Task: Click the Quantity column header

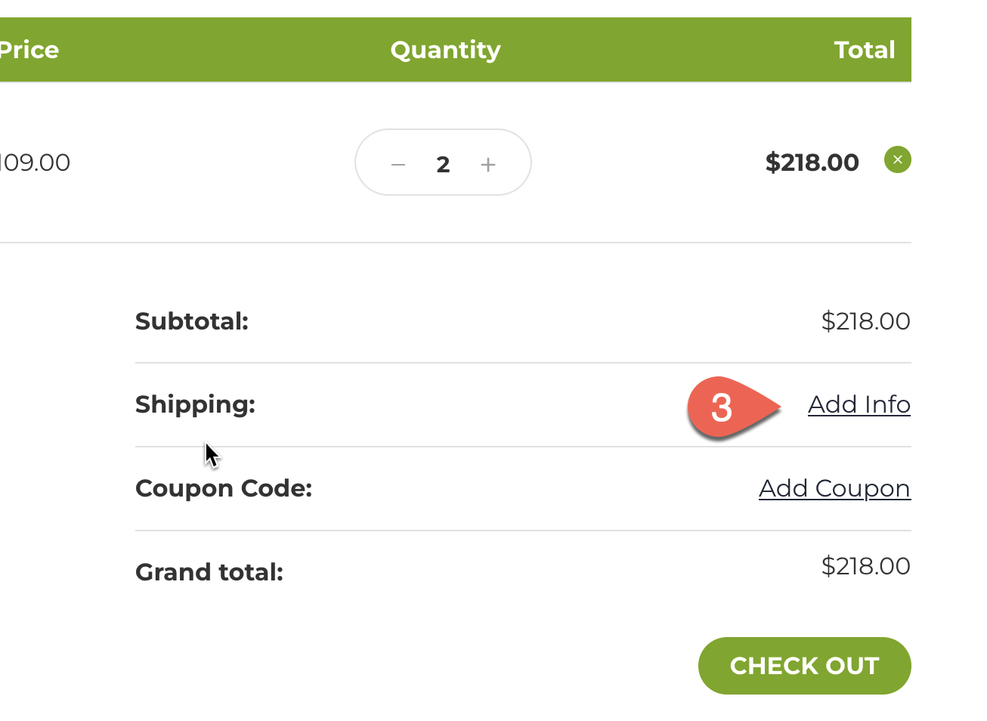Action: [x=445, y=50]
